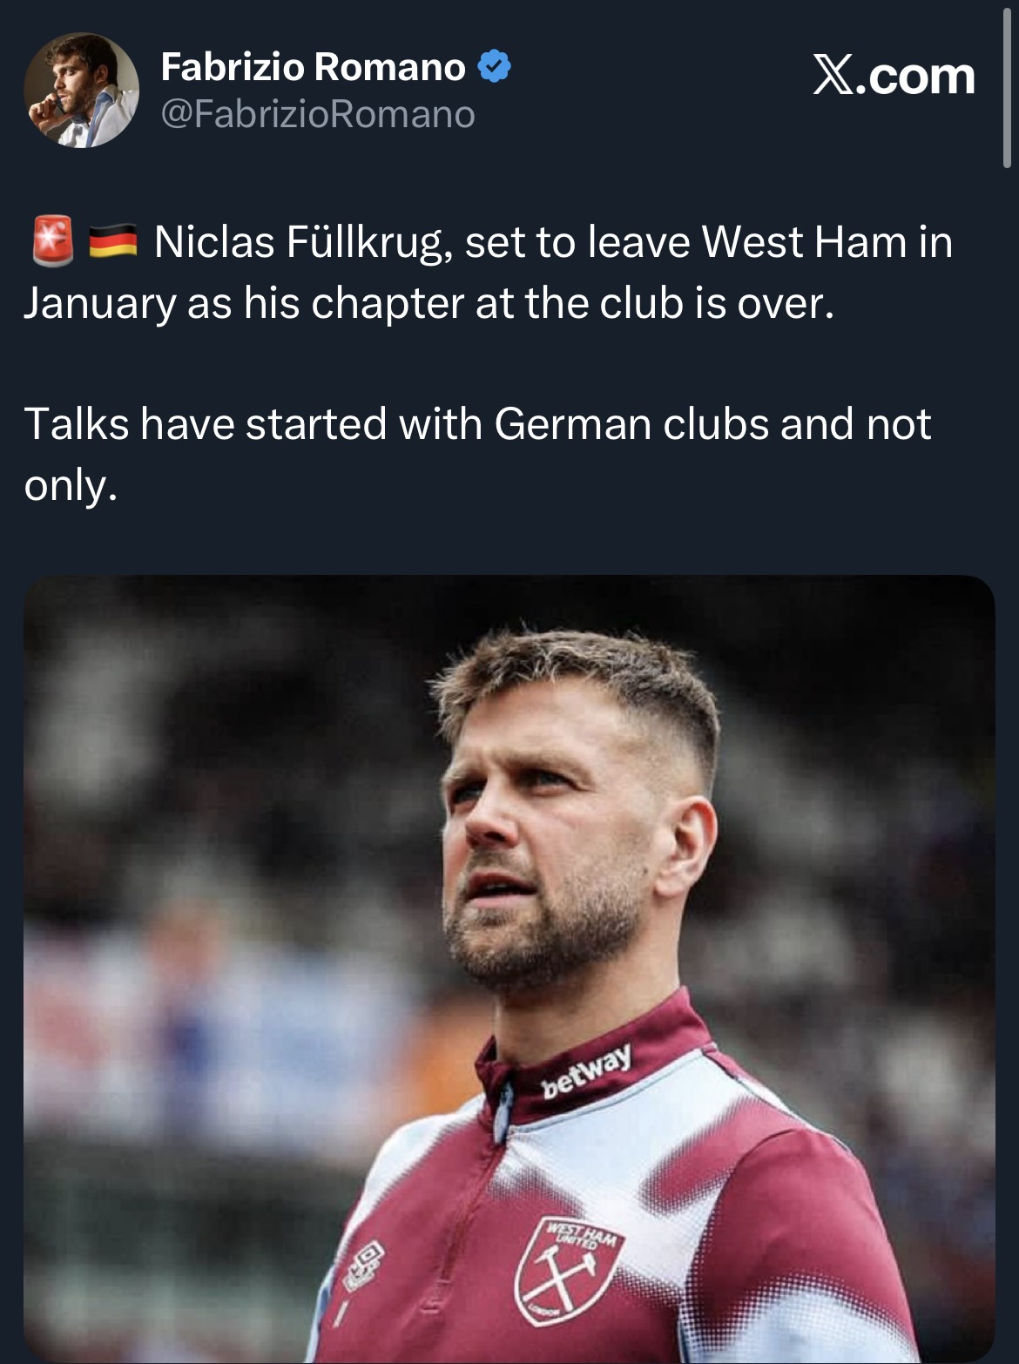Image resolution: width=1019 pixels, height=1364 pixels.
Task: Click the blue verified badge
Action: click(494, 67)
